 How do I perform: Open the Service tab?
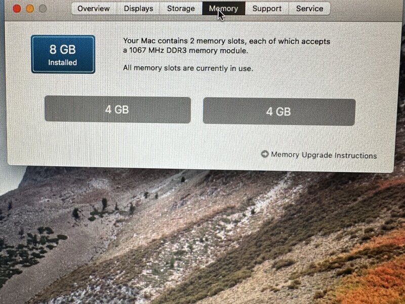tap(309, 9)
